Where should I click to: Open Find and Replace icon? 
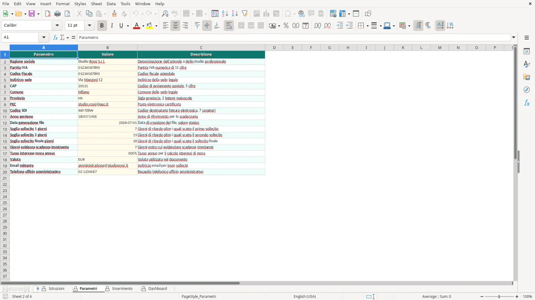pos(165,14)
